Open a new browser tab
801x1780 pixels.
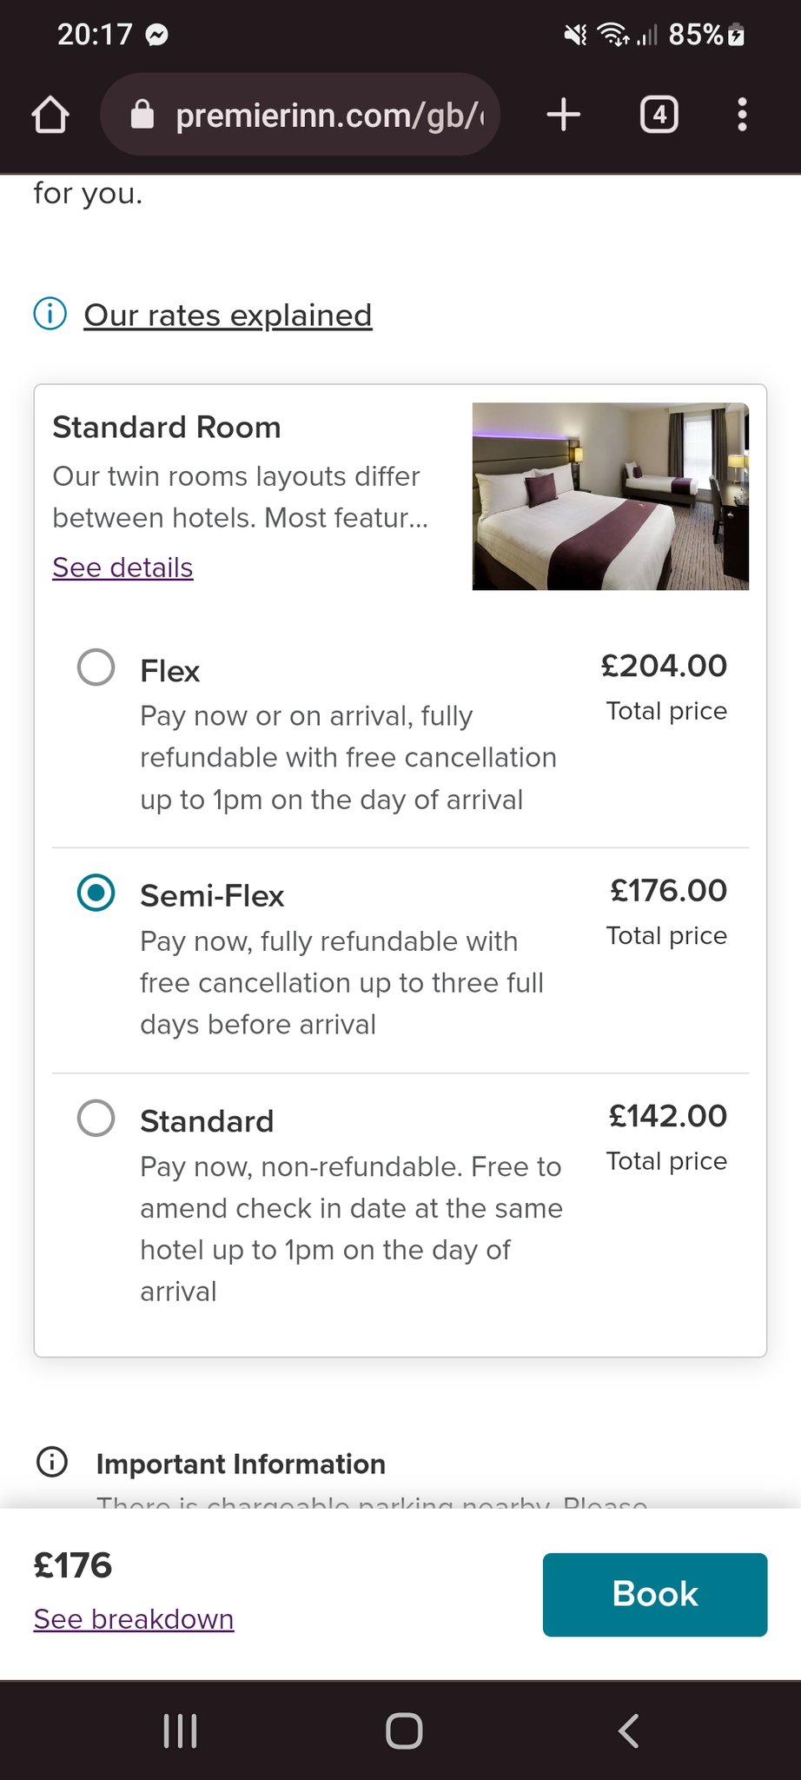click(x=564, y=115)
